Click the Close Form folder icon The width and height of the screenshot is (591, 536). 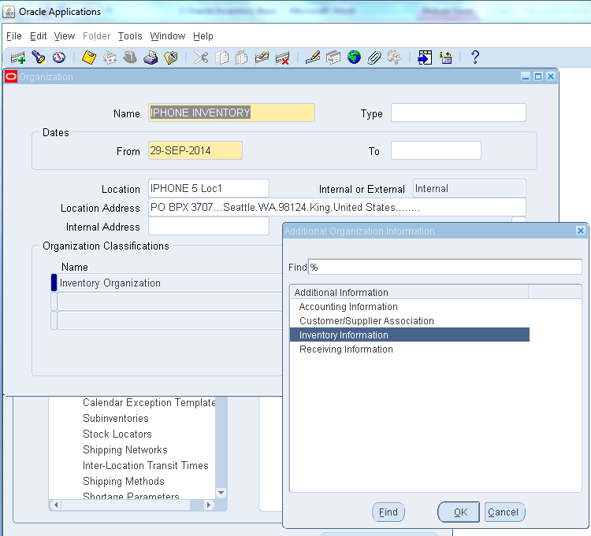coord(171,57)
